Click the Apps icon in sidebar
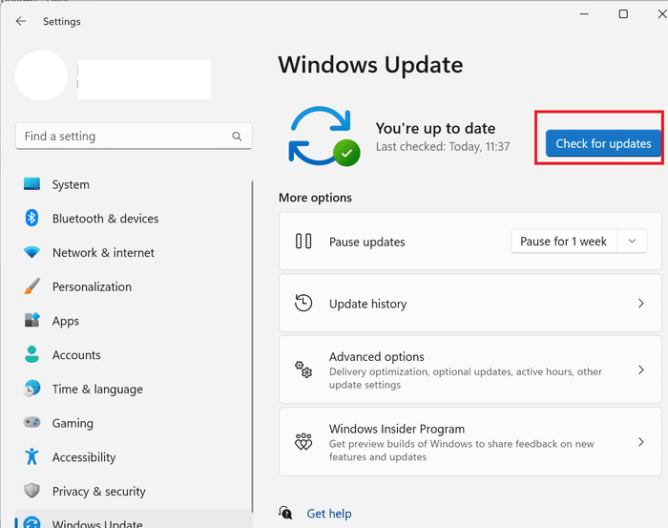Viewport: 668px width, 528px height. [x=31, y=320]
